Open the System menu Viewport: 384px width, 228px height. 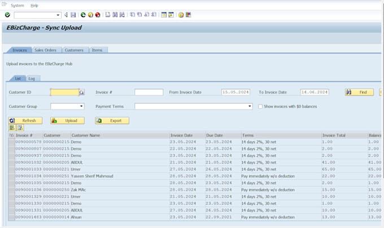pyautogui.click(x=18, y=6)
